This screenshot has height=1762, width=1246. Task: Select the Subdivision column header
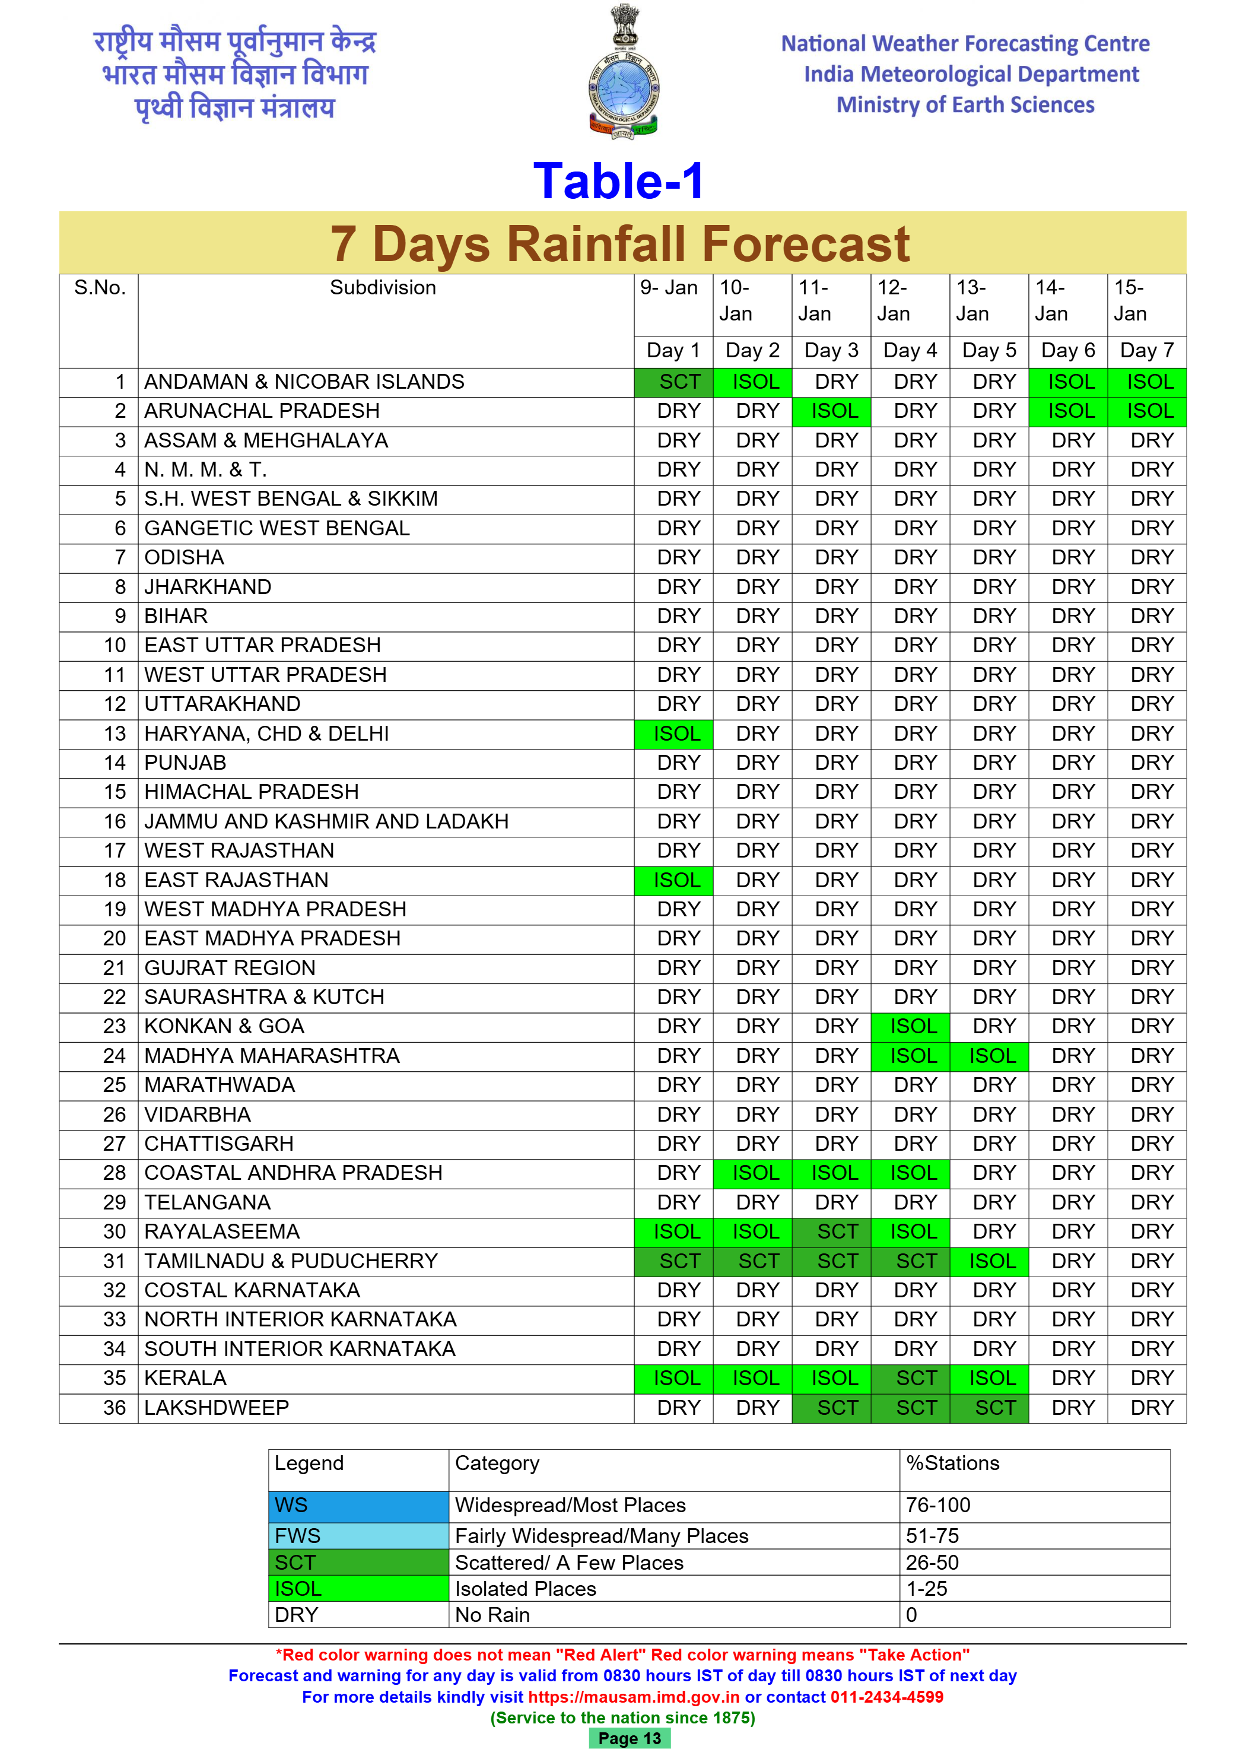(383, 288)
